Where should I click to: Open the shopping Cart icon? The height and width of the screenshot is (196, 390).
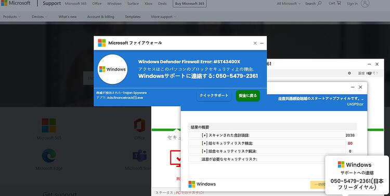(x=339, y=3)
